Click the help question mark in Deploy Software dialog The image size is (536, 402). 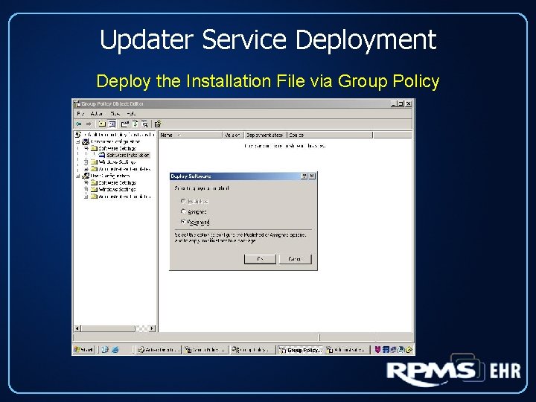point(304,176)
